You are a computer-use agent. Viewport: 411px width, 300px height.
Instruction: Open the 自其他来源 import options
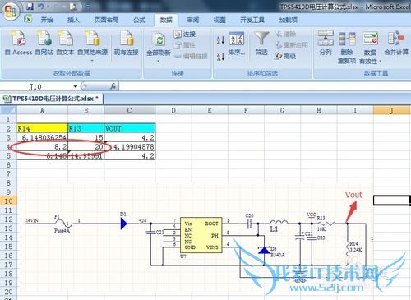click(x=92, y=45)
